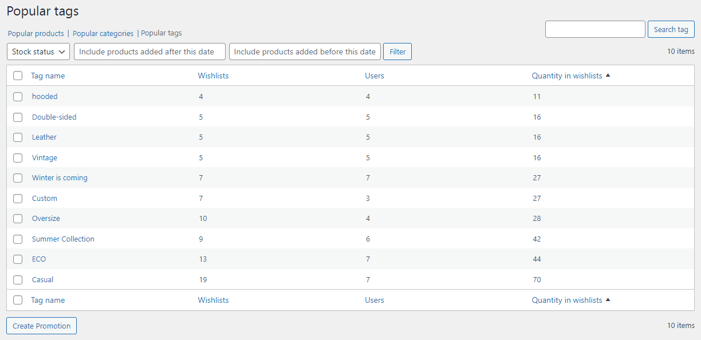This screenshot has height=340, width=701.
Task: Switch to Popular products view
Action: click(36, 34)
